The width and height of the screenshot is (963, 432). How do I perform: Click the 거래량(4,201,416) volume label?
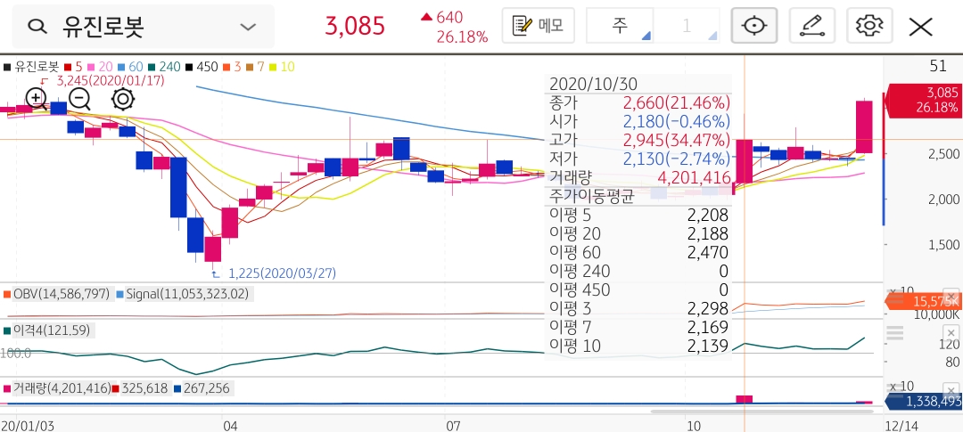coord(56,388)
